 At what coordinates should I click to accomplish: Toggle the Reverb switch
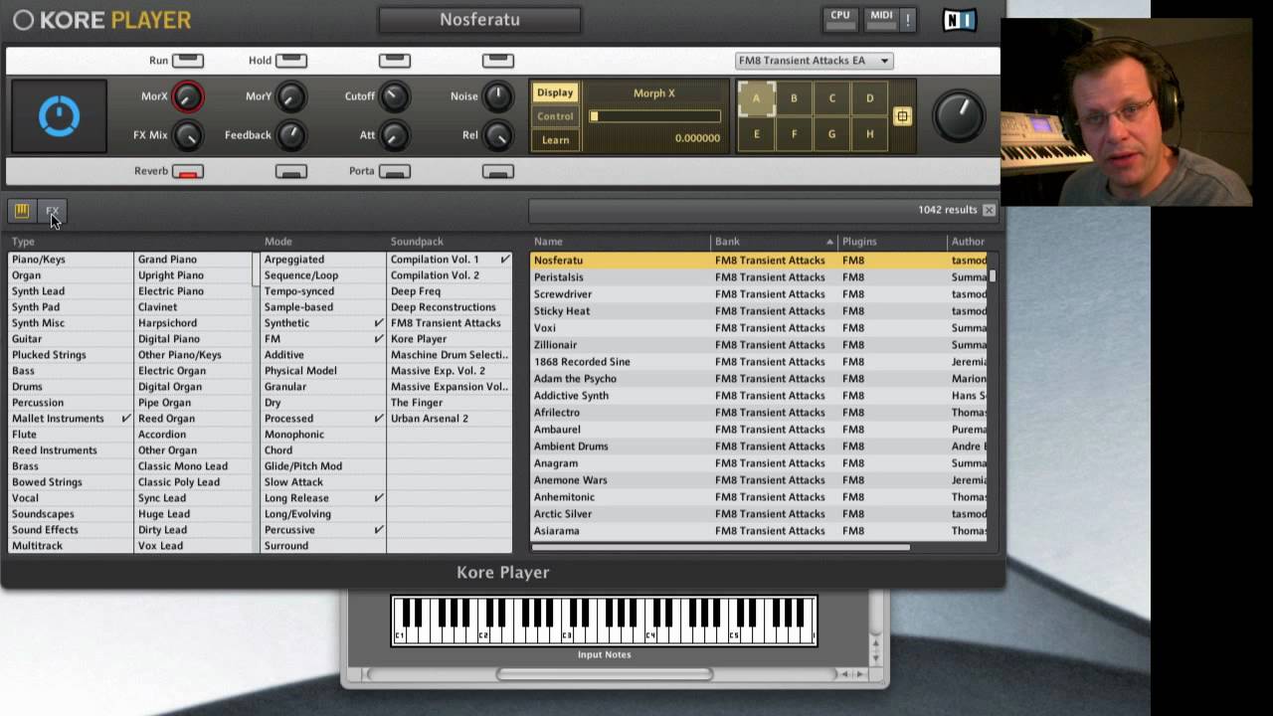187,171
